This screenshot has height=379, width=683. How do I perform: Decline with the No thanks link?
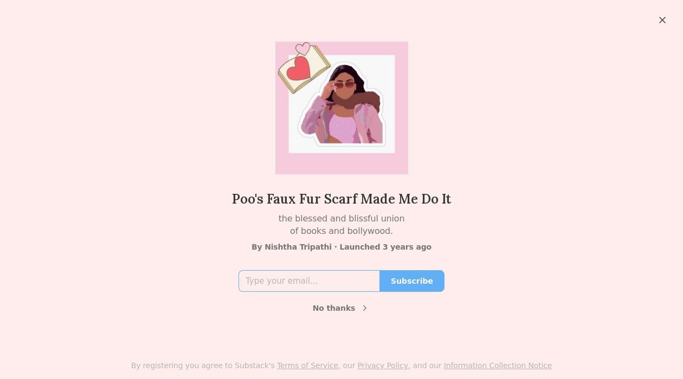(334, 308)
